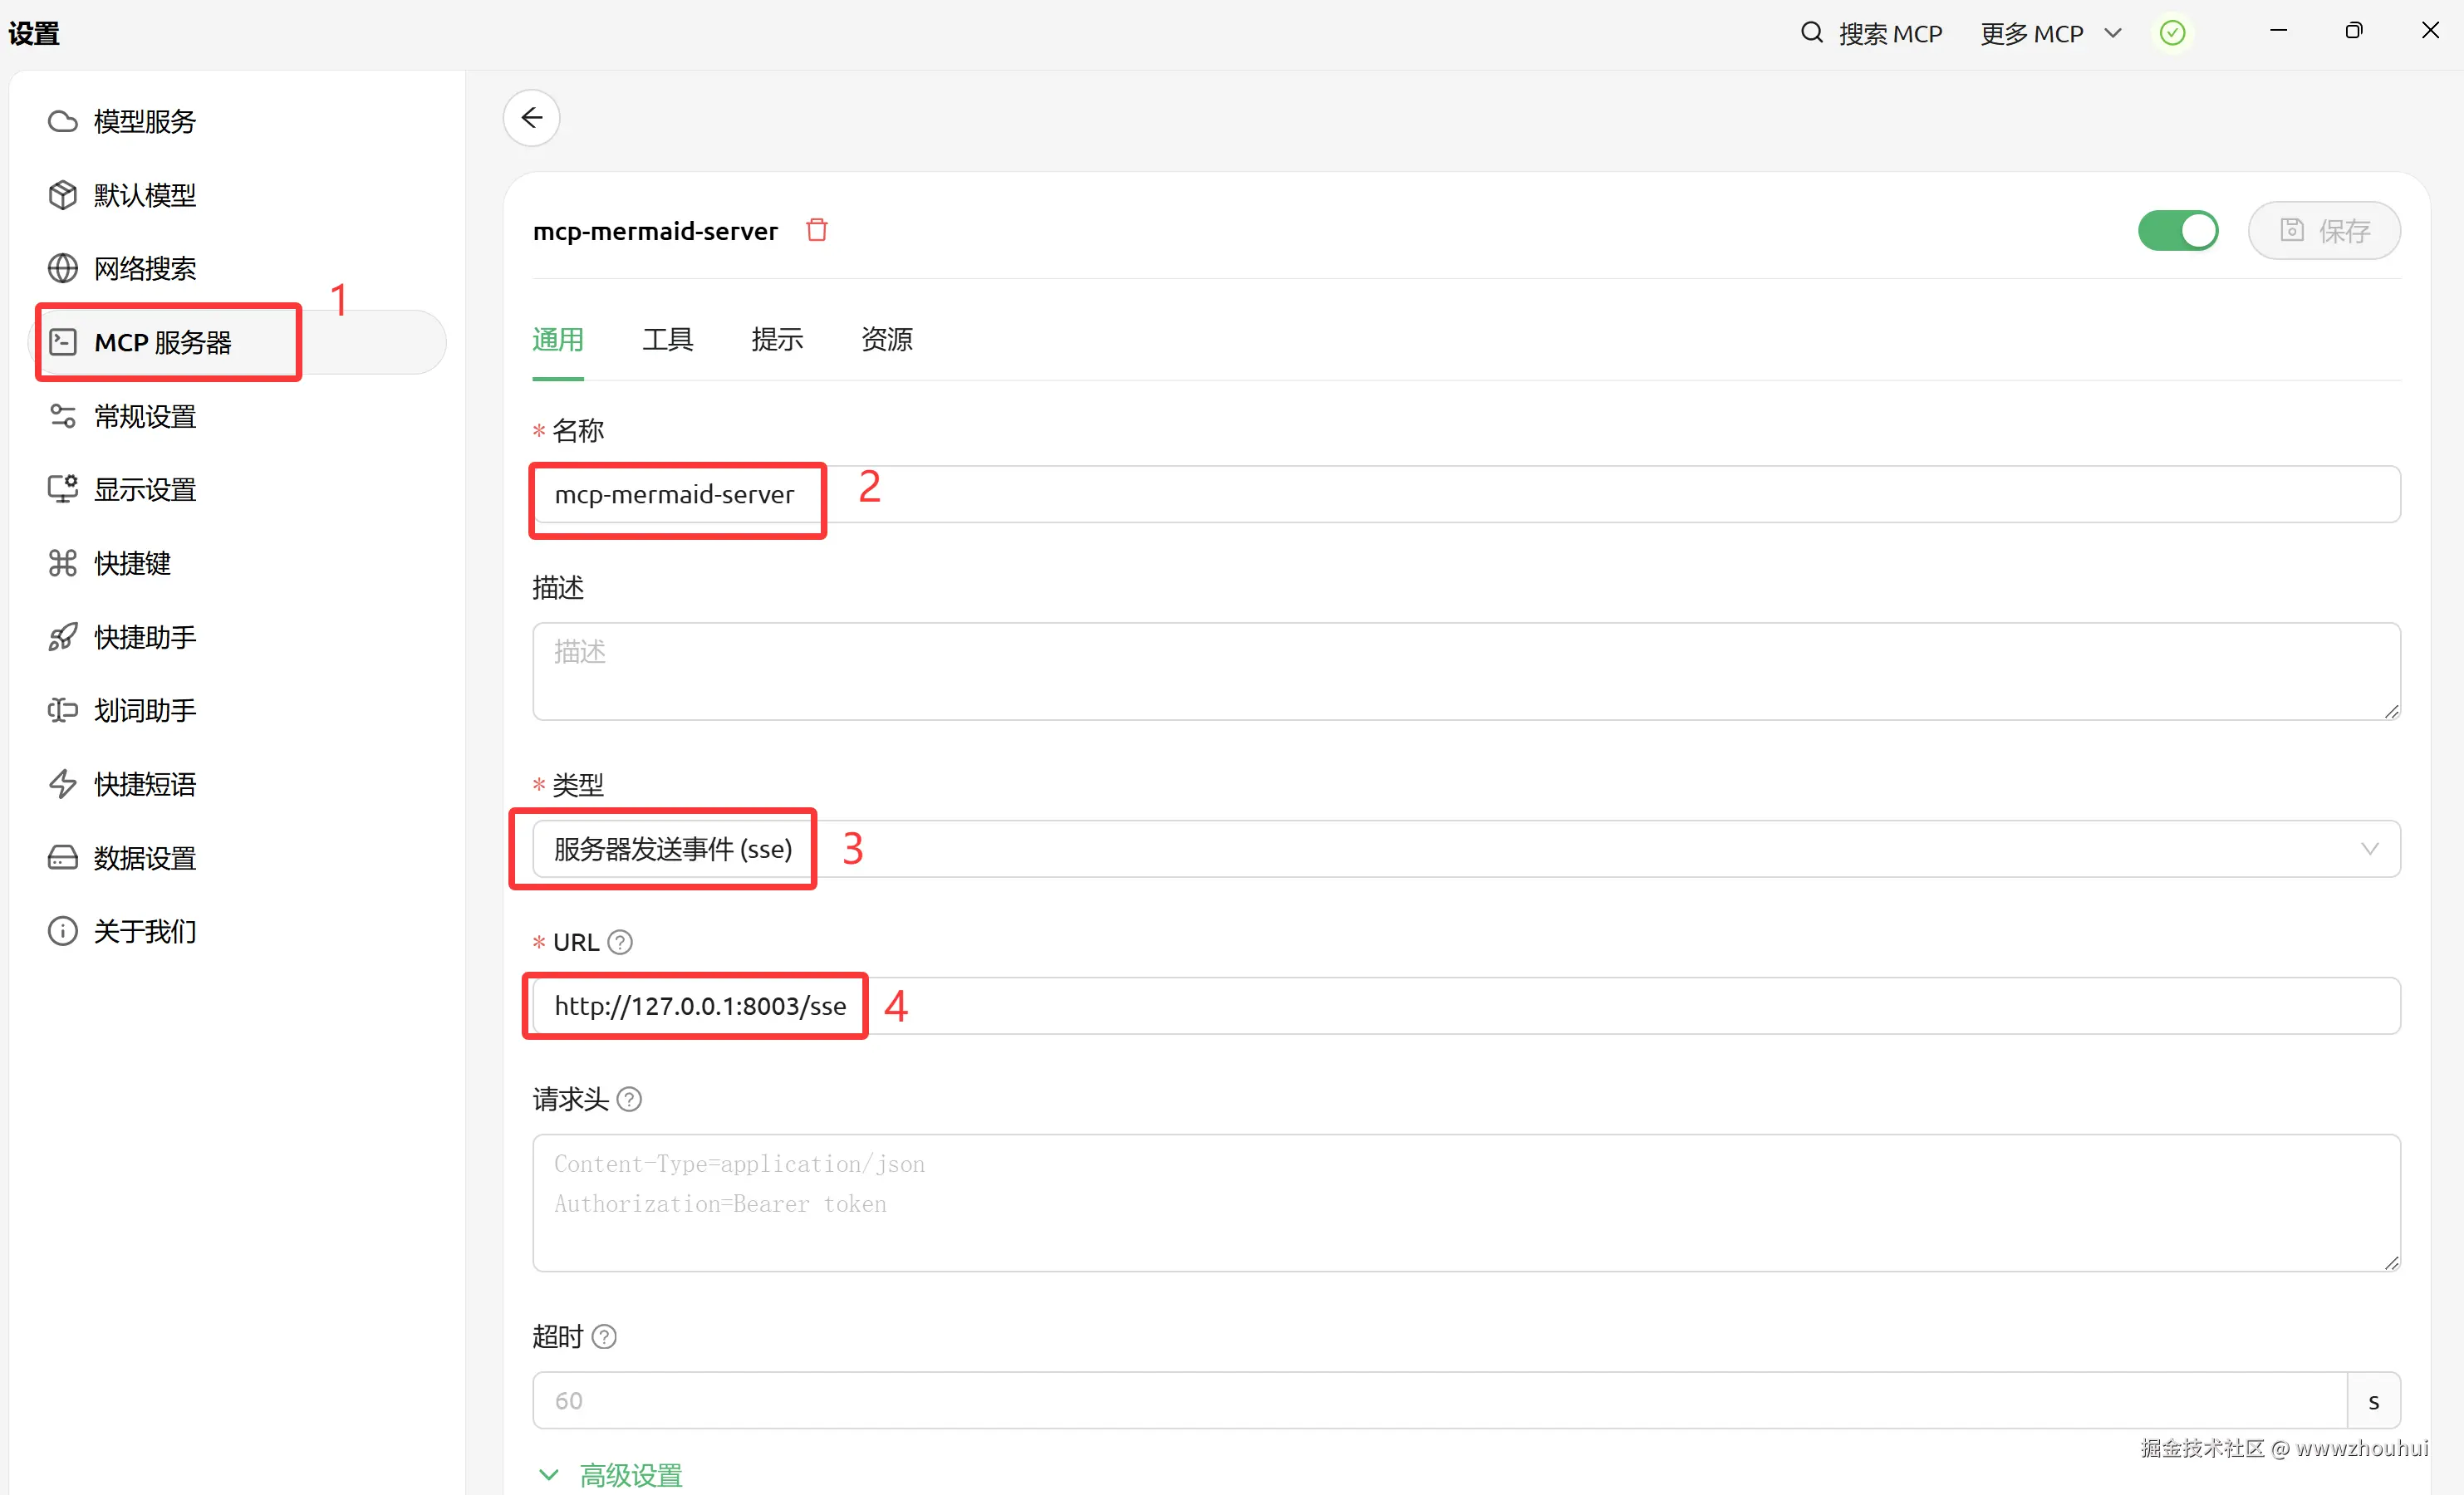
Task: Click the help icon next to URL
Action: pos(620,942)
